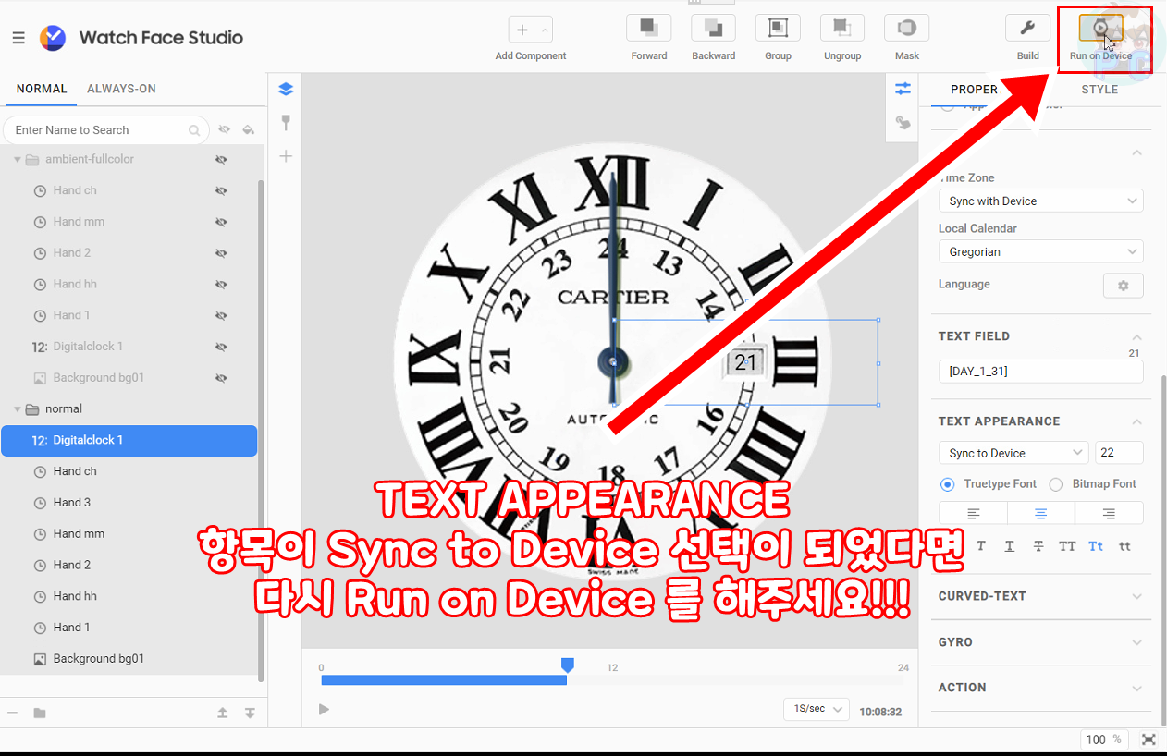Show the ambient Hand hh layer
This screenshot has width=1167, height=756.
click(x=221, y=285)
